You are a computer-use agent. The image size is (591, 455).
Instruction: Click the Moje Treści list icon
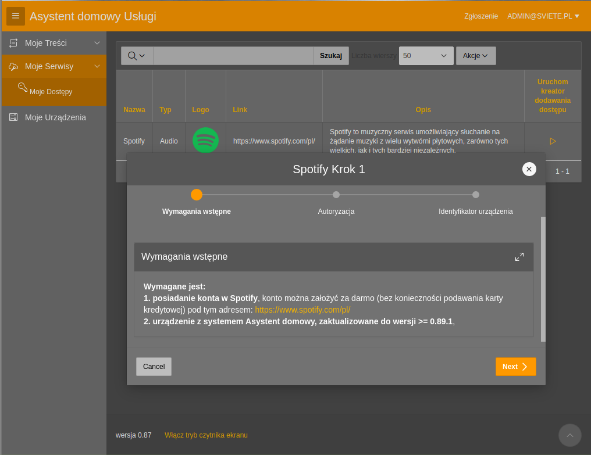coord(13,43)
